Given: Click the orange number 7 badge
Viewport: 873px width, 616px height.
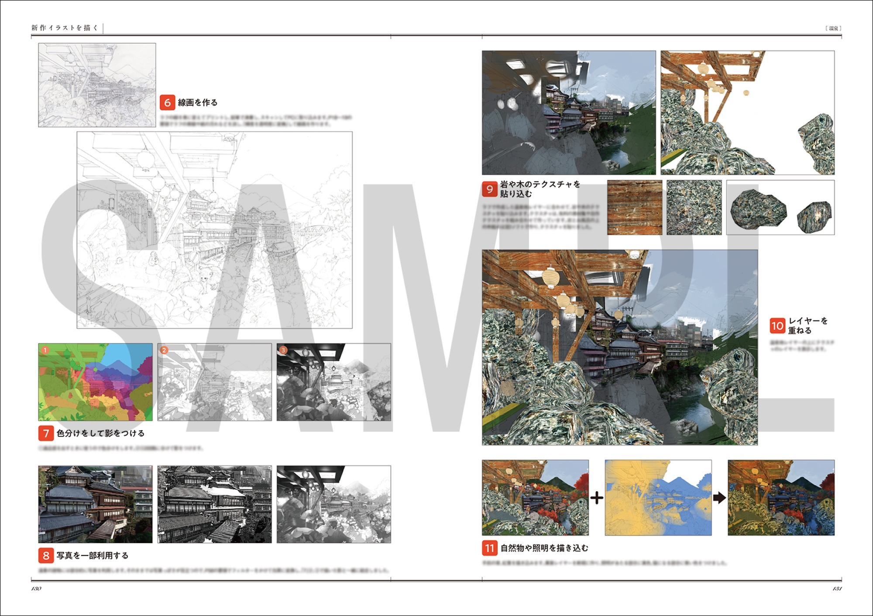Looking at the screenshot, I should coord(46,433).
